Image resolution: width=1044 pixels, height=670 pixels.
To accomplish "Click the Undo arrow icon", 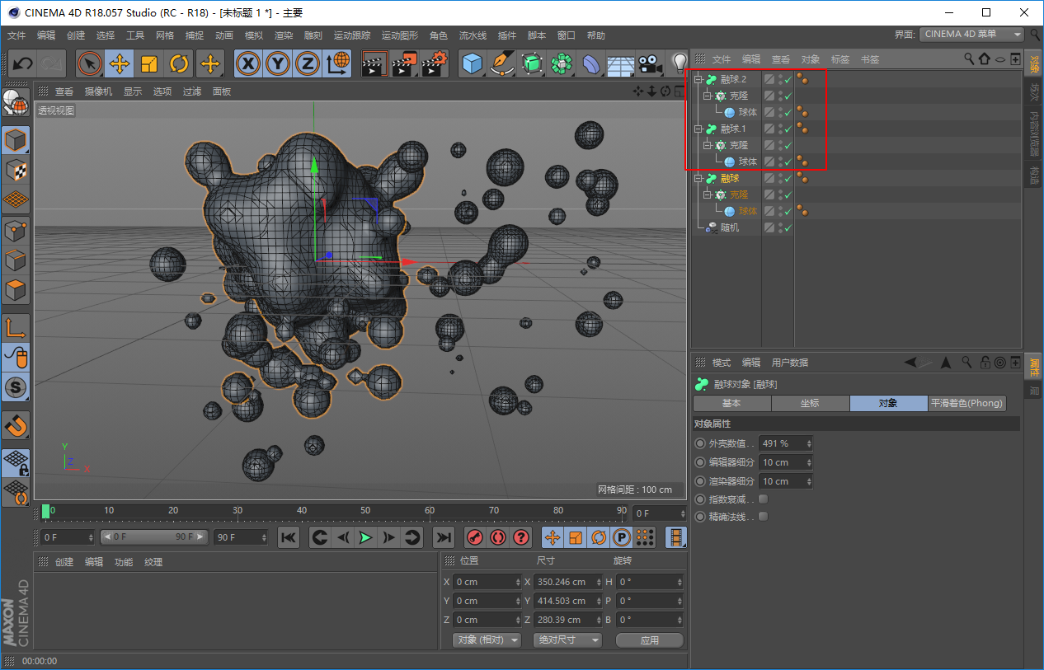I will pyautogui.click(x=23, y=63).
